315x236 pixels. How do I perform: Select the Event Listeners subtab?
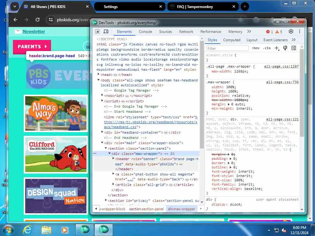(x=275, y=40)
